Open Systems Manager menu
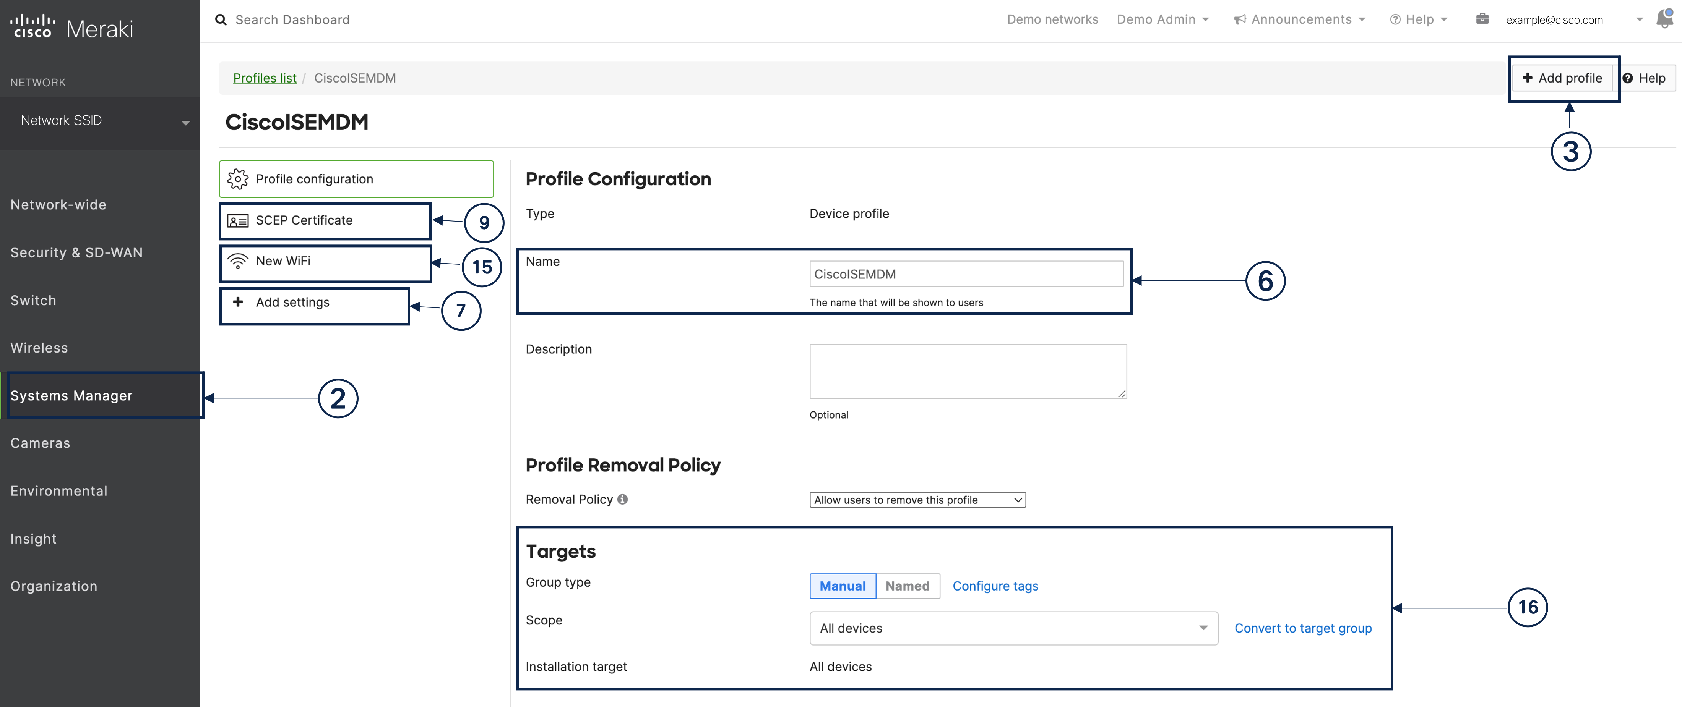 [71, 396]
